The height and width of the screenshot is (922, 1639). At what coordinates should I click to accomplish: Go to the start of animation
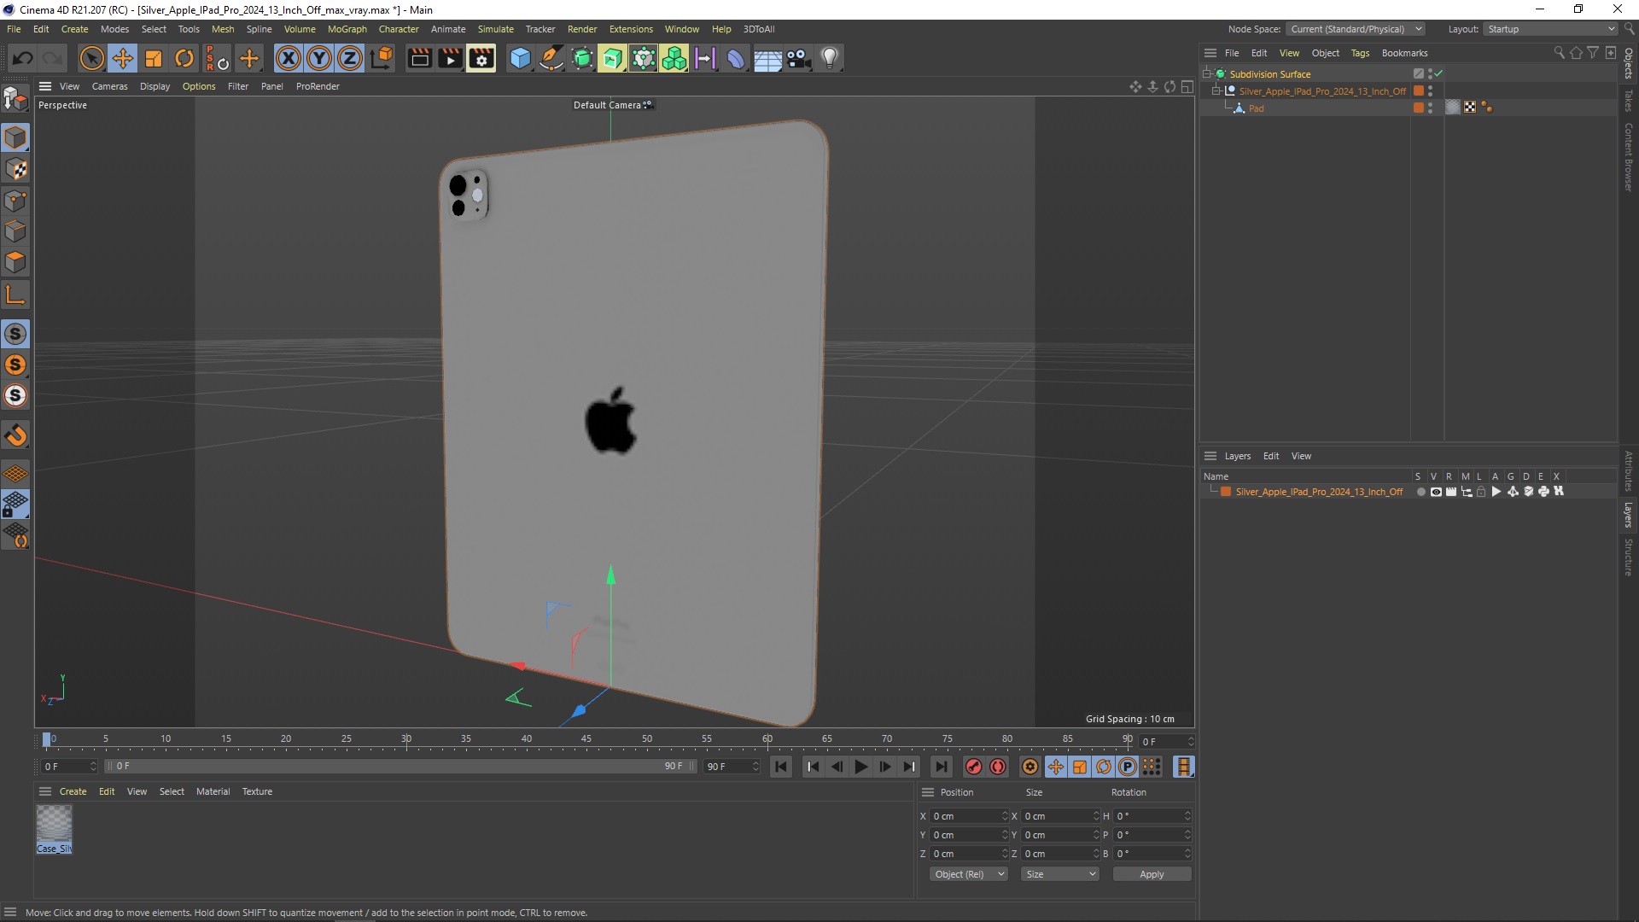click(x=781, y=767)
